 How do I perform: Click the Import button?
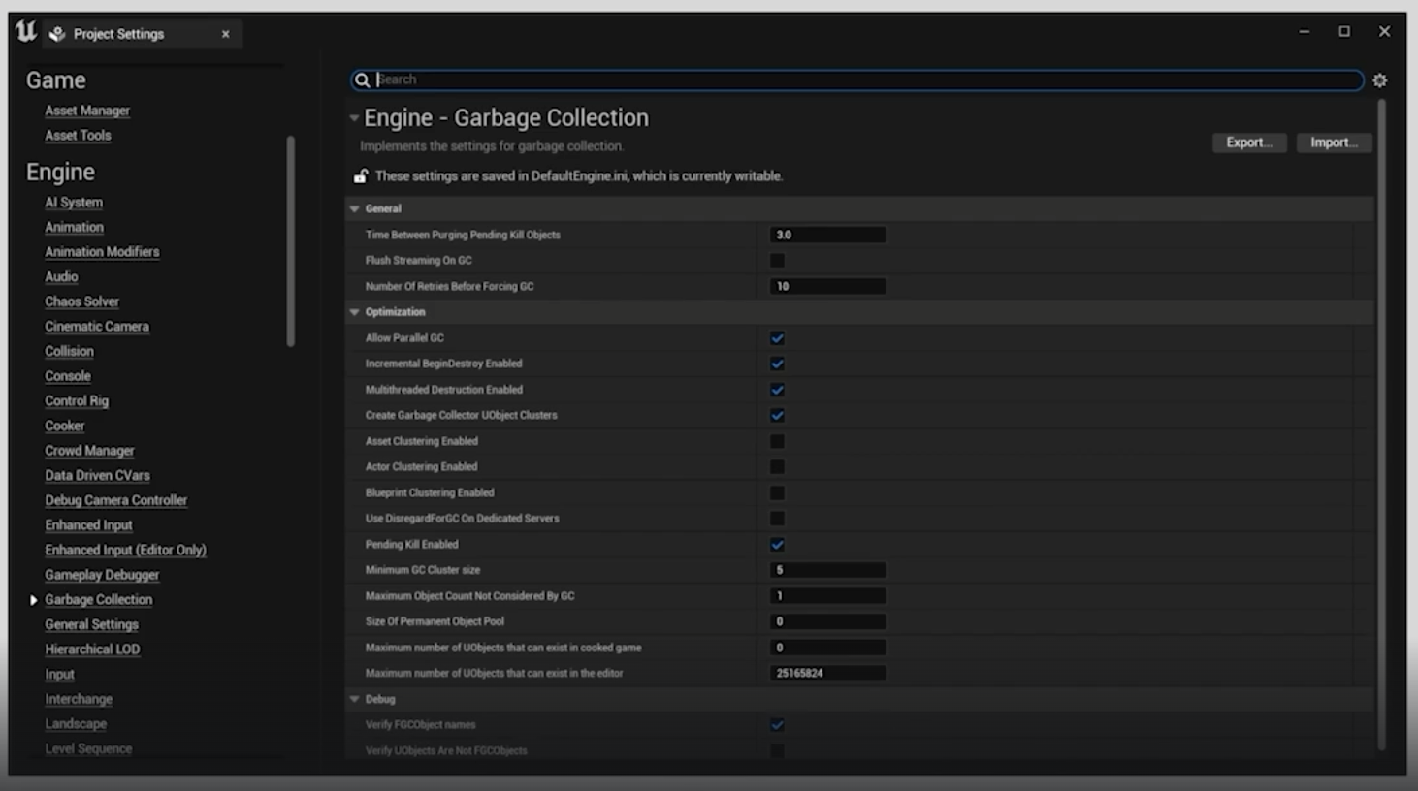pos(1334,142)
